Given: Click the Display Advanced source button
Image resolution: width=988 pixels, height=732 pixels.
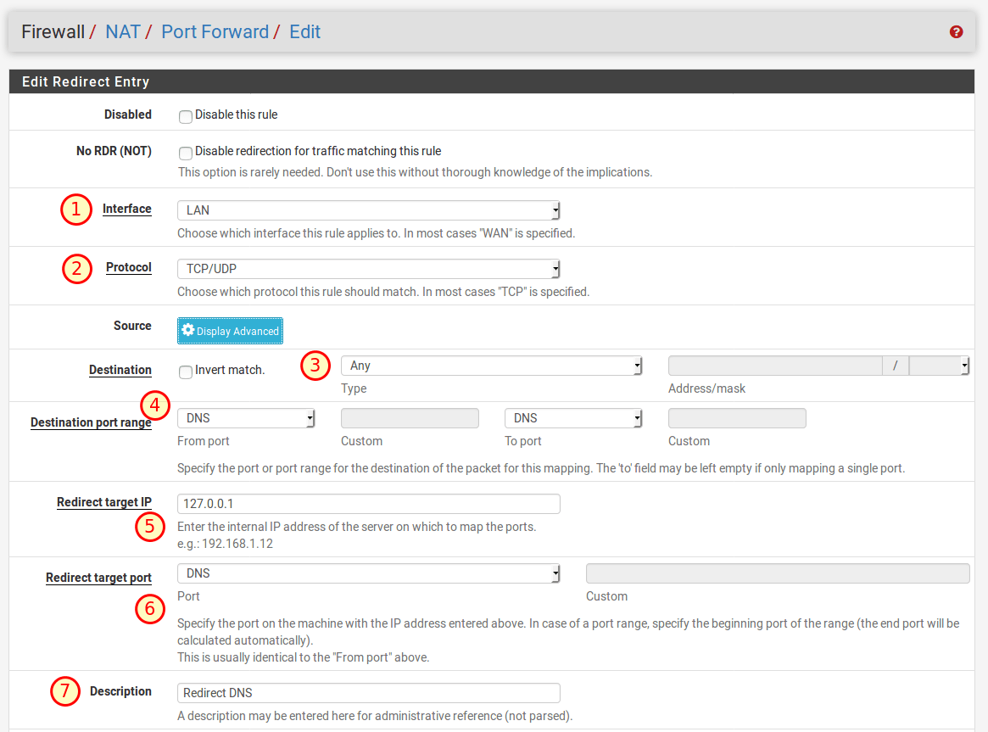Looking at the screenshot, I should point(230,331).
